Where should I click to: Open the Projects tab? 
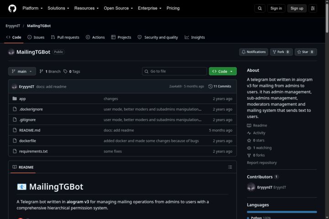121,37
